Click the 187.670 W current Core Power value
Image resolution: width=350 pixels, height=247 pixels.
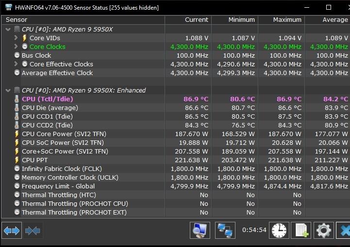click(x=191, y=134)
